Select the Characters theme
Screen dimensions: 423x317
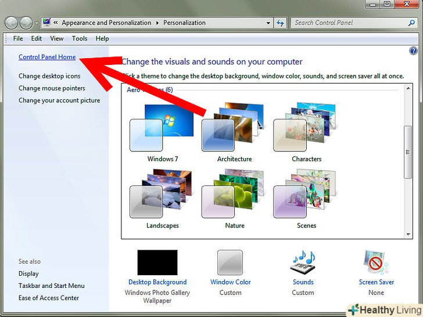(306, 133)
